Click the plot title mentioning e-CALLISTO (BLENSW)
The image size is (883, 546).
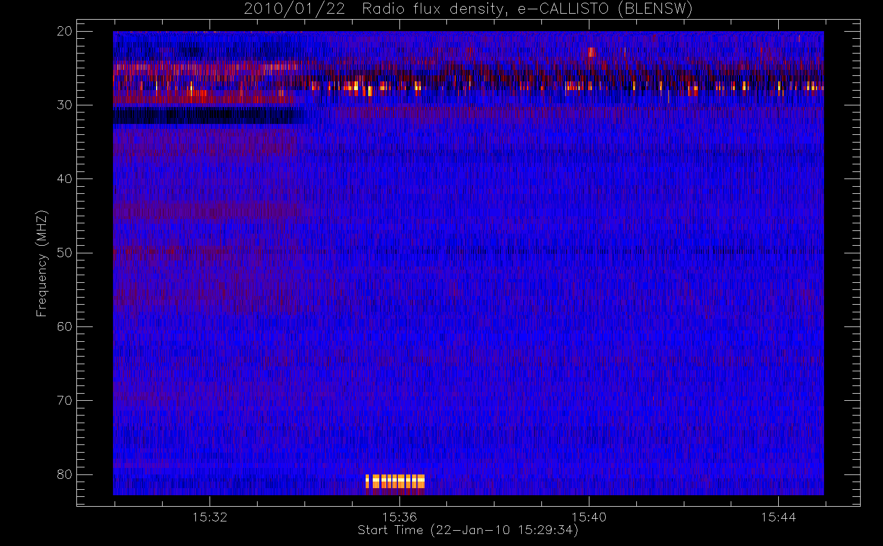pyautogui.click(x=468, y=9)
